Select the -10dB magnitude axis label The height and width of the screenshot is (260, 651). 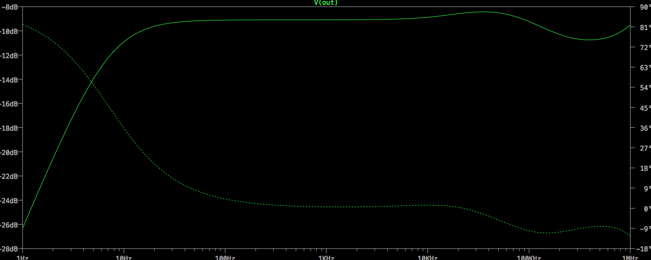tap(9, 31)
